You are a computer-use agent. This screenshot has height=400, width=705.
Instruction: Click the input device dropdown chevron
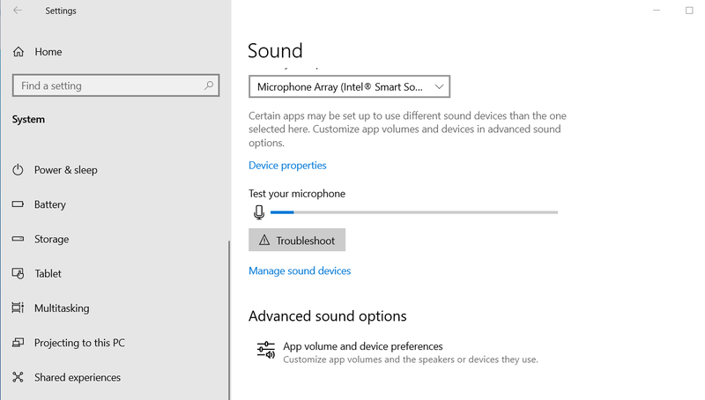[439, 86]
